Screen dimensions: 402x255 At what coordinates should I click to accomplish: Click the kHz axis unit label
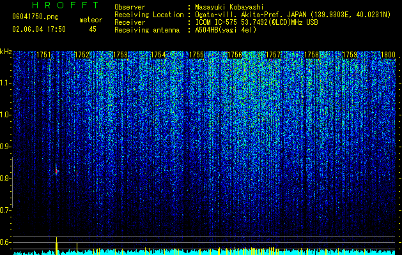pyautogui.click(x=6, y=52)
